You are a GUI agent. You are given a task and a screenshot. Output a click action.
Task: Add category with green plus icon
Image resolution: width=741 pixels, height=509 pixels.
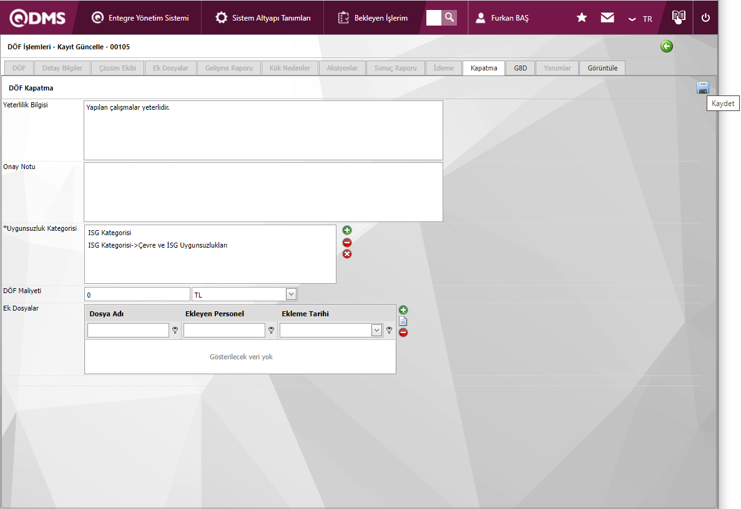(x=347, y=230)
